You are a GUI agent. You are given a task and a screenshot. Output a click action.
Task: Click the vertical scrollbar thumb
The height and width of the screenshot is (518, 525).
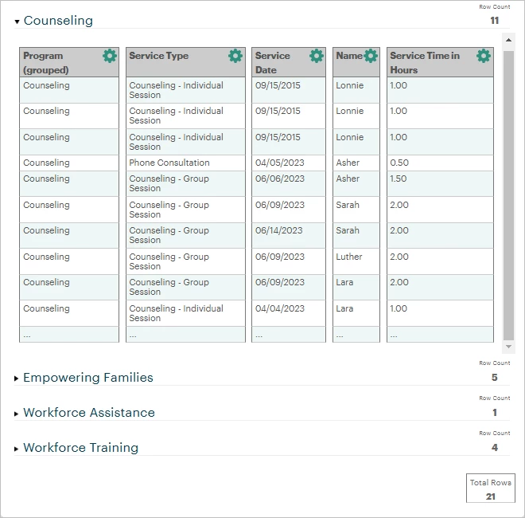point(508,195)
